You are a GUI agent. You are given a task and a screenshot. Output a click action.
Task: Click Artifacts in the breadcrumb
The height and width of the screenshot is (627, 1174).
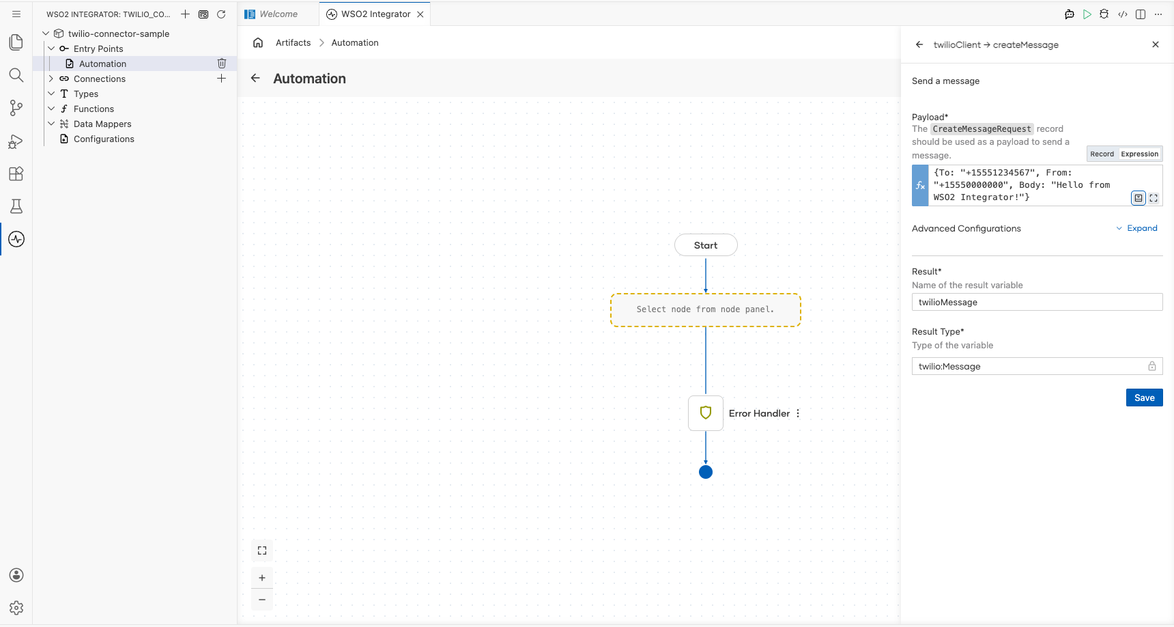tap(293, 42)
